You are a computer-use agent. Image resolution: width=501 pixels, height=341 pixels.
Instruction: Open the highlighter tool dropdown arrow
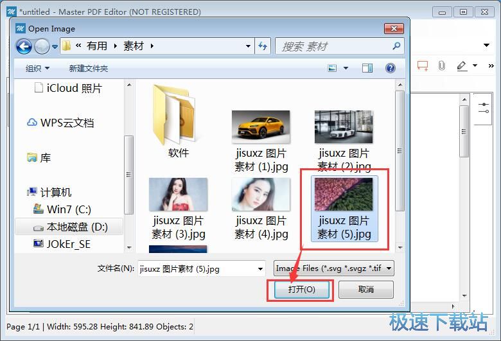coord(475,66)
